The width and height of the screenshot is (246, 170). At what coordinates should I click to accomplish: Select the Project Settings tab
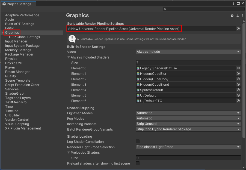(x=18, y=4)
